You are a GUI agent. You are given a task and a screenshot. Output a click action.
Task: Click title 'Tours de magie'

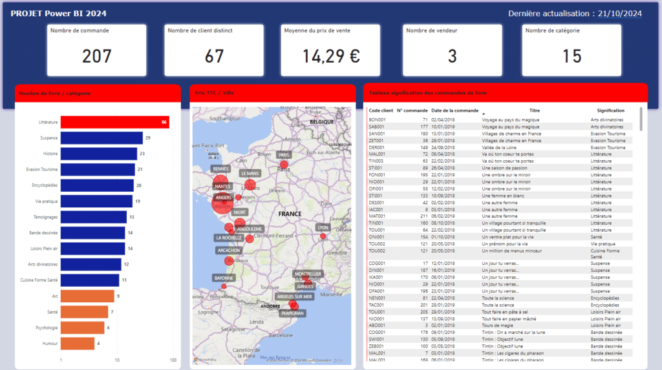[x=497, y=325]
